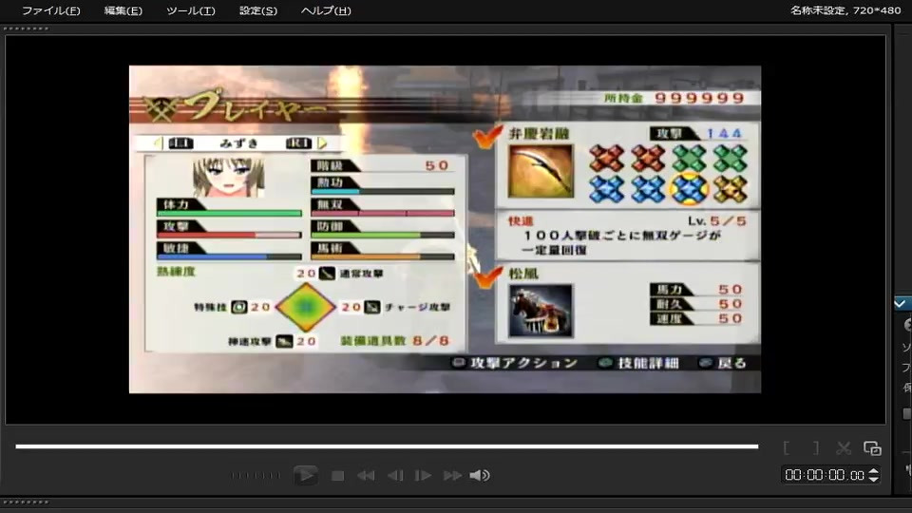Open the ヘルプ(H) menu
912x513 pixels.
(x=326, y=10)
